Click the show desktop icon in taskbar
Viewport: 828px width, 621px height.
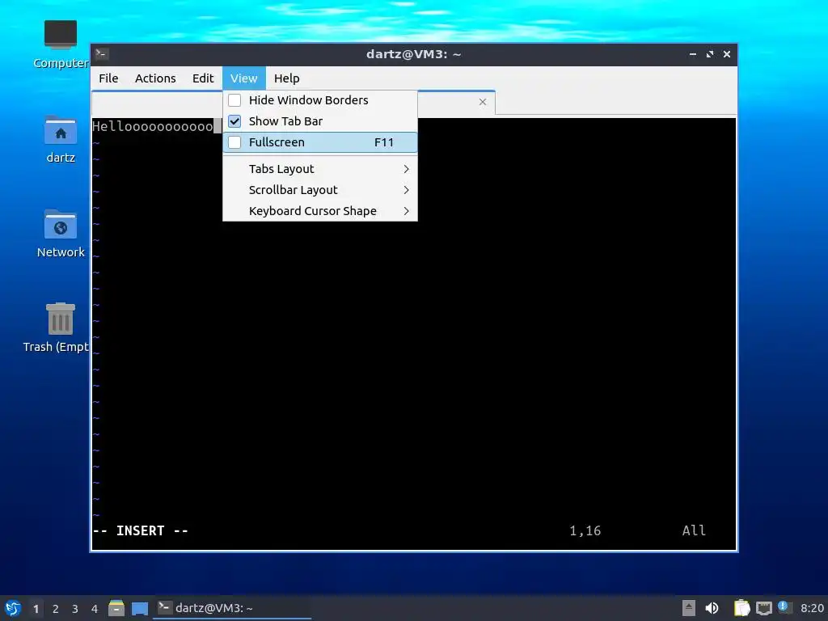tap(139, 608)
